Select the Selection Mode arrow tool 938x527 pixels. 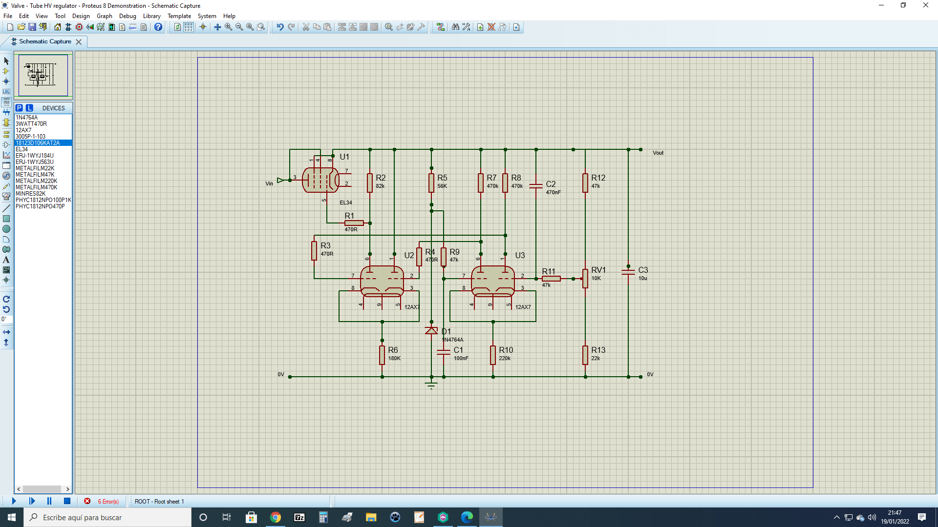[6, 61]
